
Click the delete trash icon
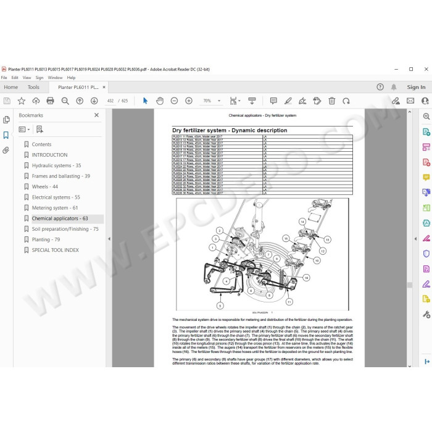pos(332,101)
